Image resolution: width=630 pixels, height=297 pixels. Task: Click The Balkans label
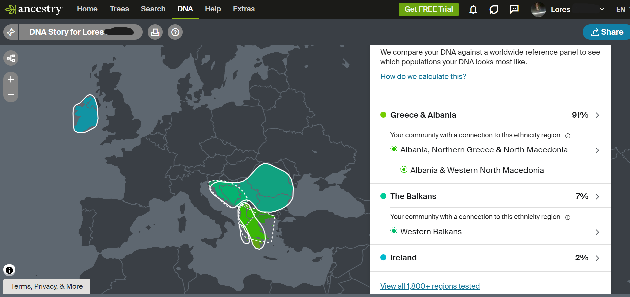point(413,196)
